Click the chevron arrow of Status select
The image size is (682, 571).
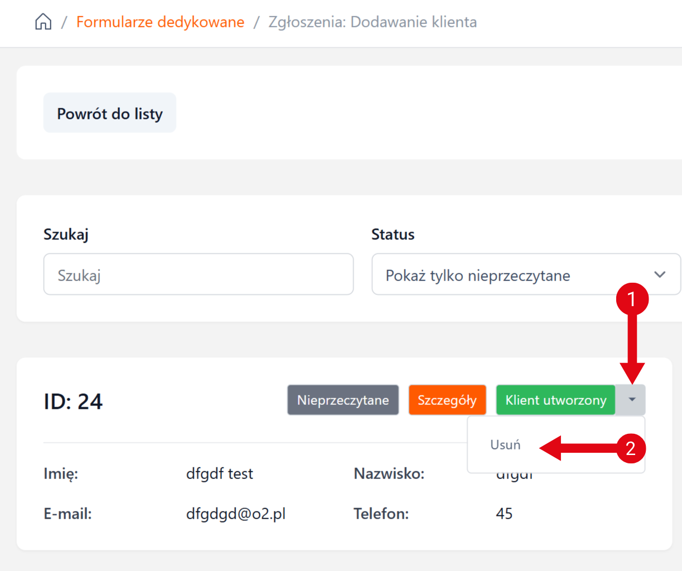(x=660, y=274)
